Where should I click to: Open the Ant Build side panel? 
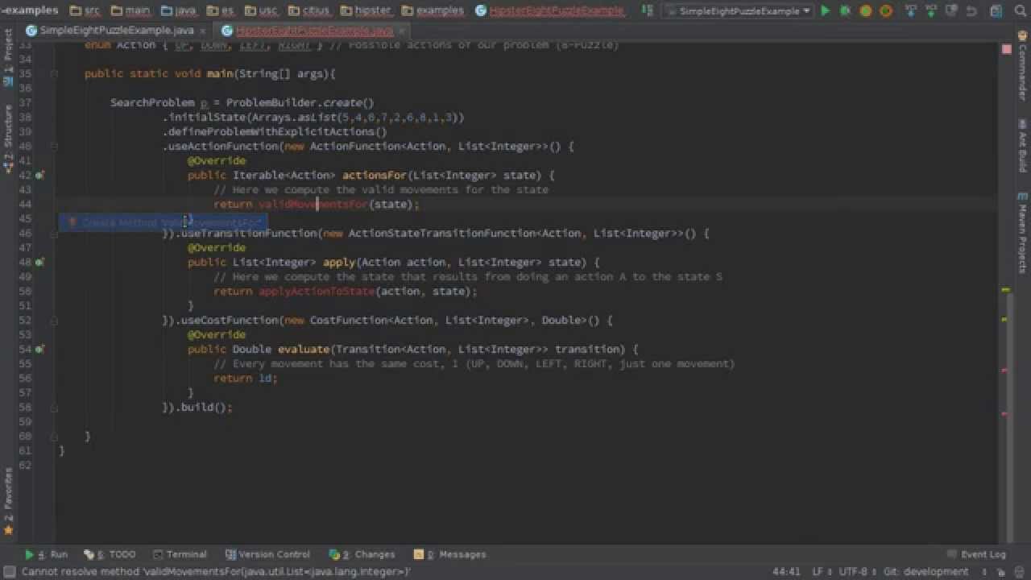[x=1022, y=145]
